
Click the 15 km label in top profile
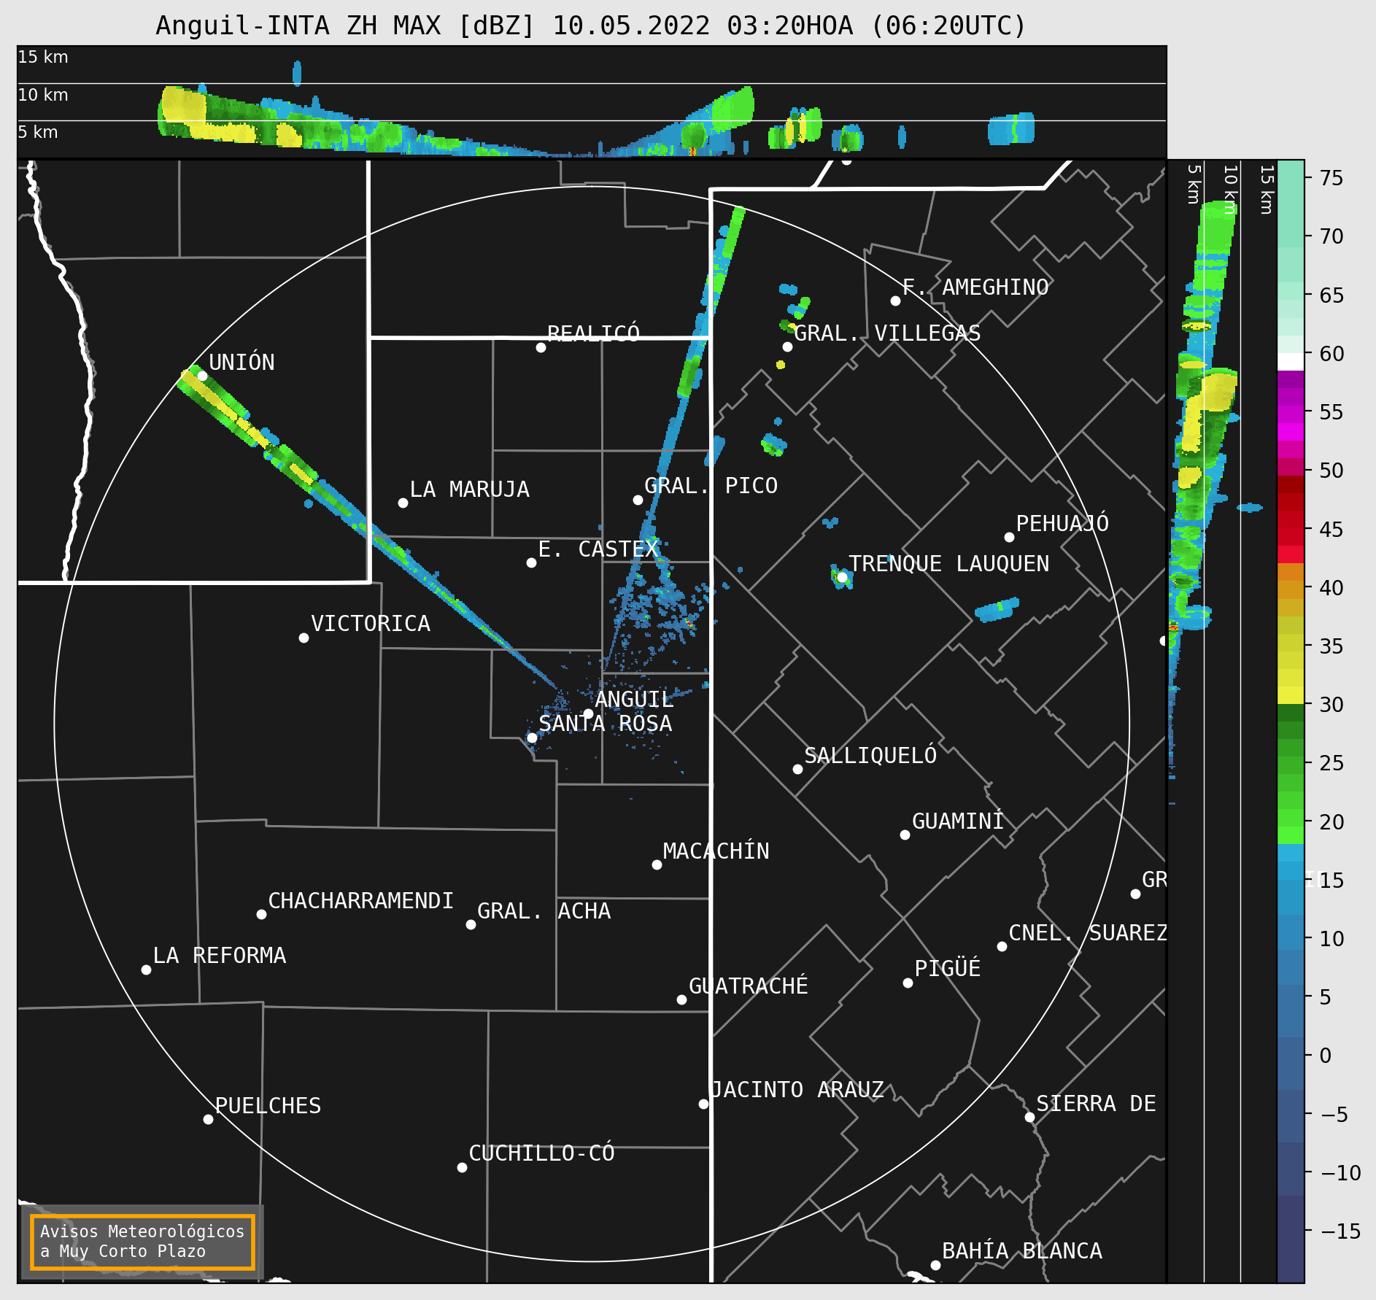coord(42,57)
